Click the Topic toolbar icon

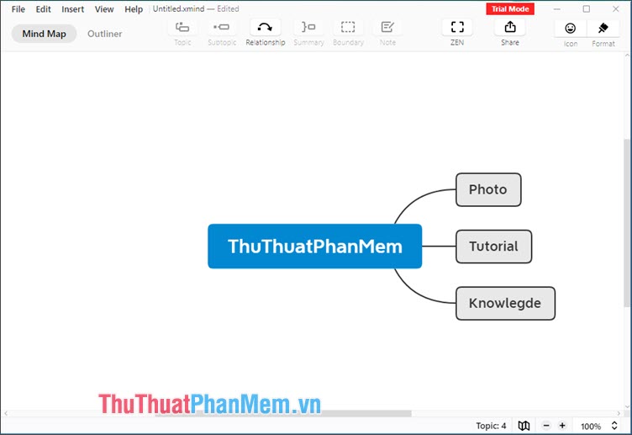point(182,28)
